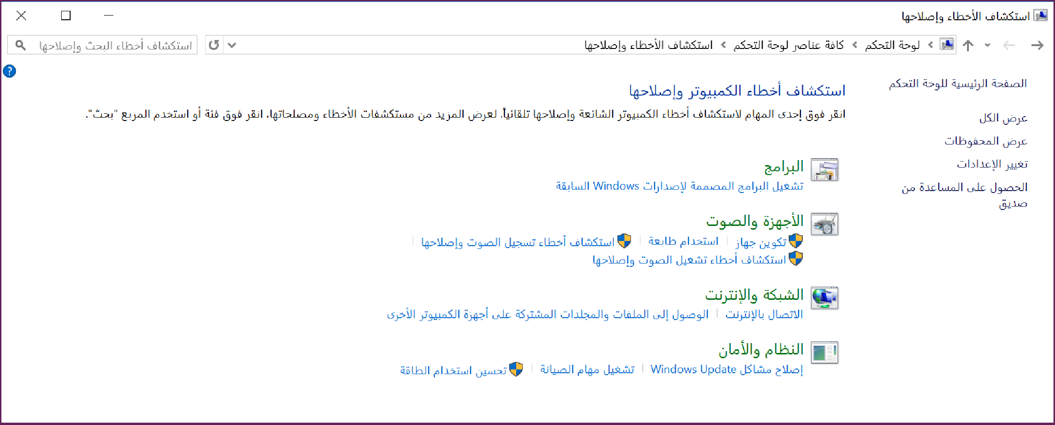Open تشغيل مهام الصيانة link
This screenshot has height=425, width=1055.
tap(587, 369)
